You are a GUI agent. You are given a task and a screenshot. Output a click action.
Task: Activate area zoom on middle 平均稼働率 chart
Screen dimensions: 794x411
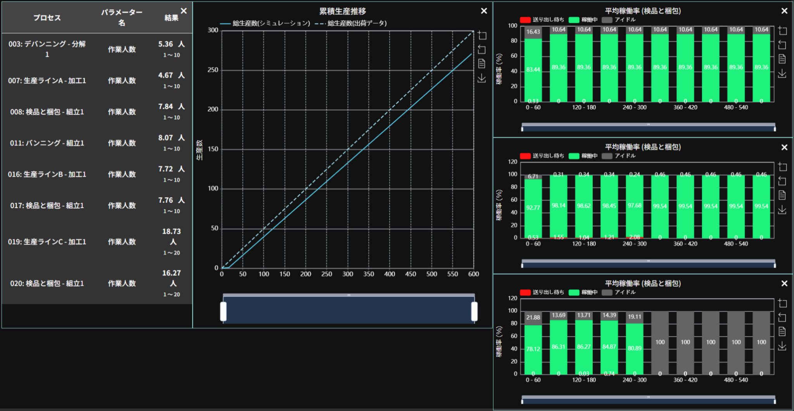click(782, 167)
